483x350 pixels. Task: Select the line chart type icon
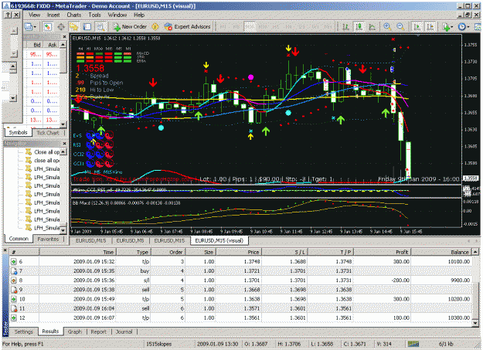click(x=372, y=27)
